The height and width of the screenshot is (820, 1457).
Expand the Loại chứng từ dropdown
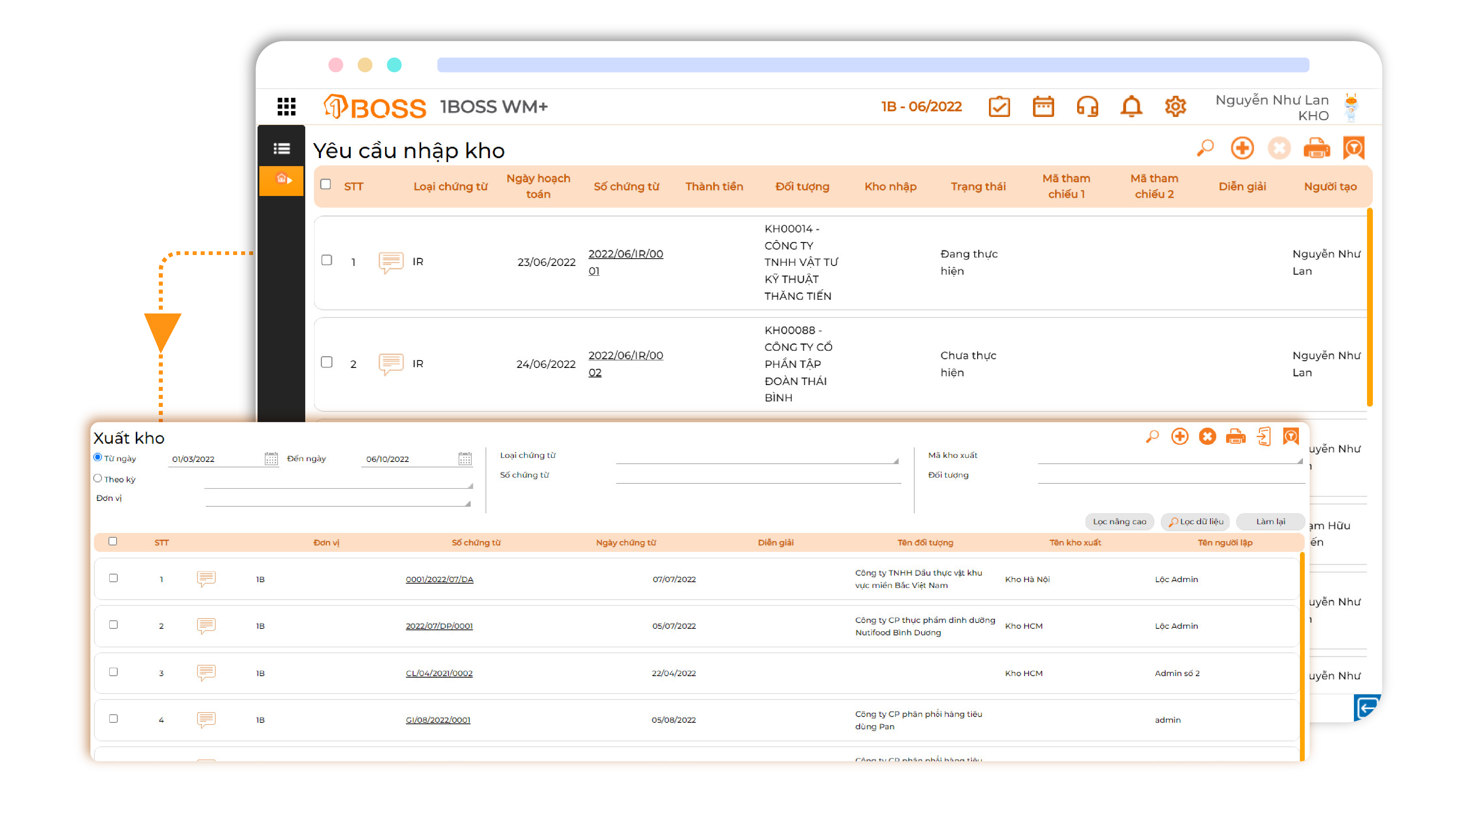tap(895, 461)
